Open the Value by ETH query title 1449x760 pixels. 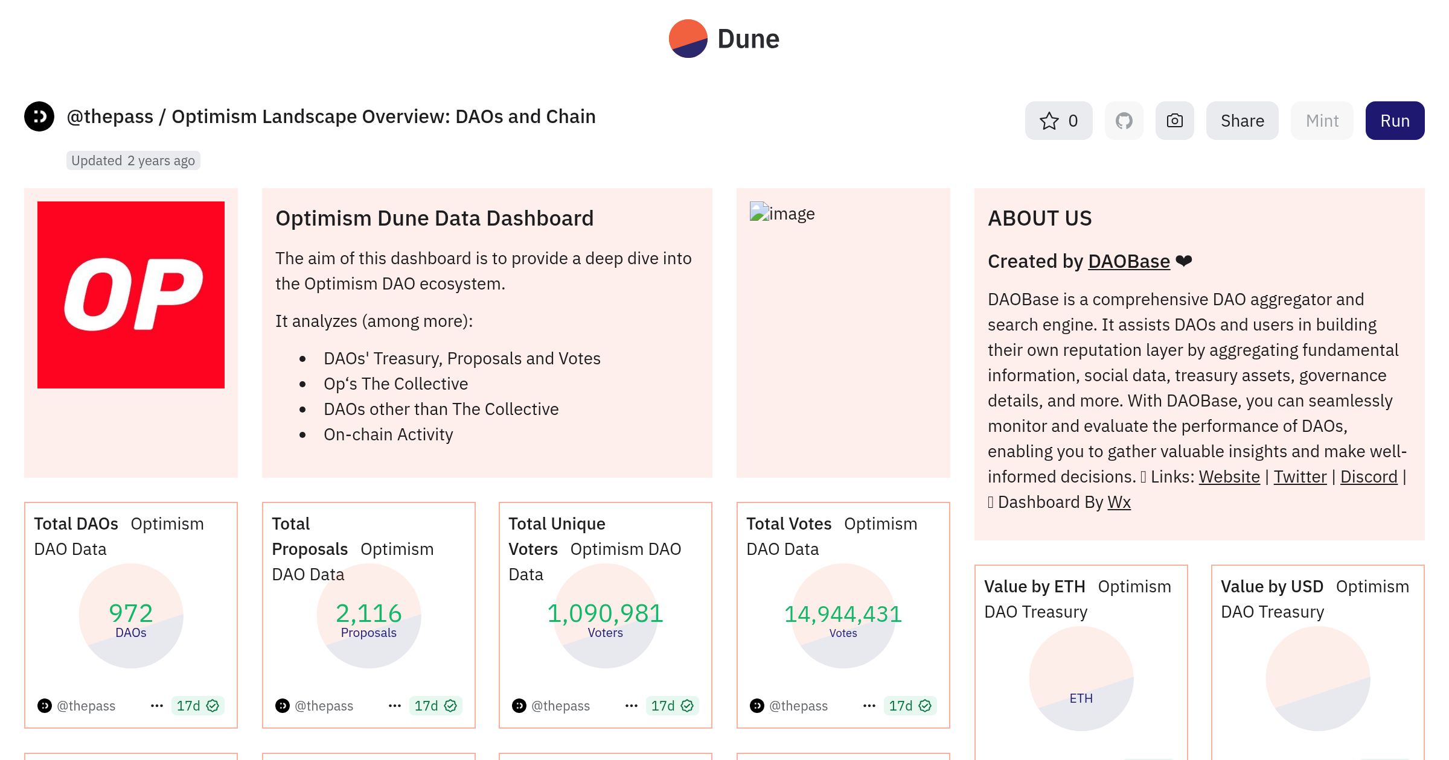pos(1034,586)
